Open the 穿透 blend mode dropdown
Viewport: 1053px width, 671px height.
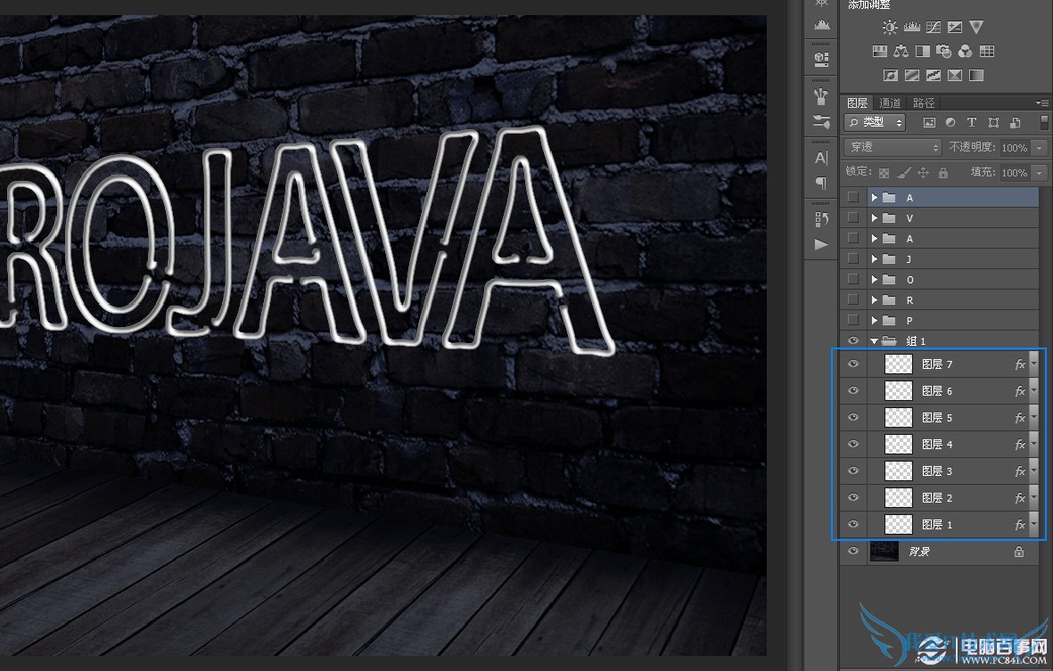[893, 147]
